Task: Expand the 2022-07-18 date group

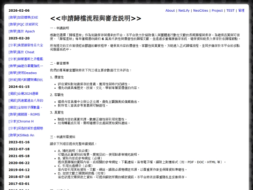Action: click(x=19, y=149)
